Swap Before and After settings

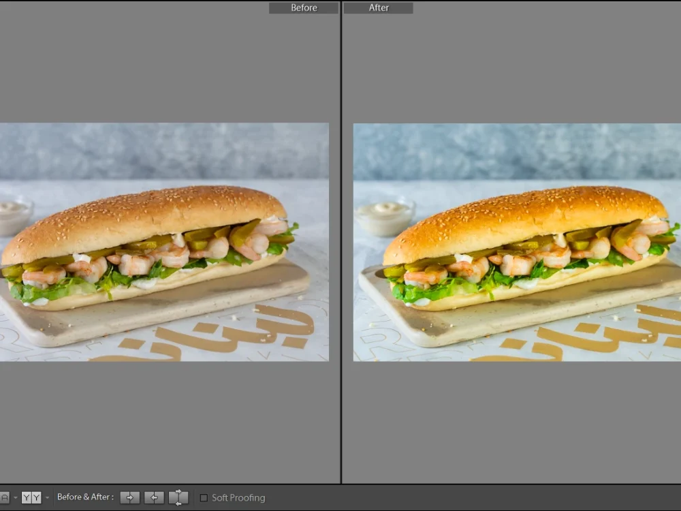tap(178, 497)
